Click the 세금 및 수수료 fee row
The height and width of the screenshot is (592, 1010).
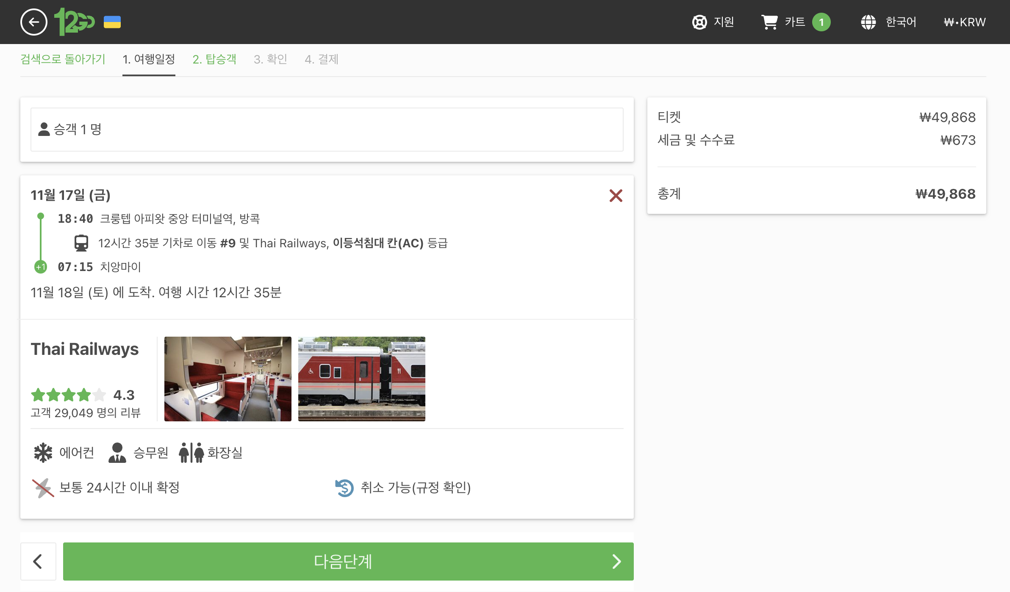tap(817, 140)
